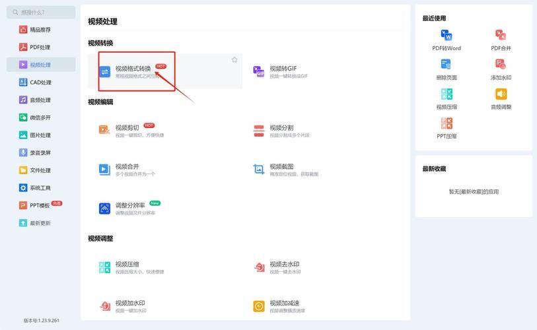Viewport: 537px width, 330px height.
Task: Click the 视频剪切 tool icon
Action: (104, 130)
